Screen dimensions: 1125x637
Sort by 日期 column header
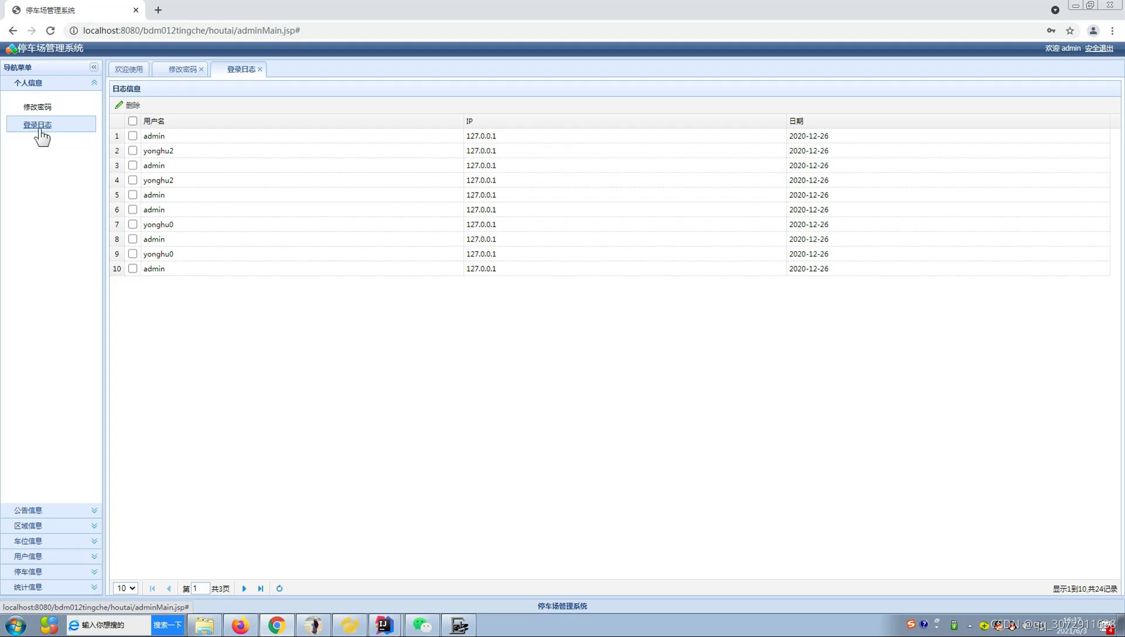948,121
